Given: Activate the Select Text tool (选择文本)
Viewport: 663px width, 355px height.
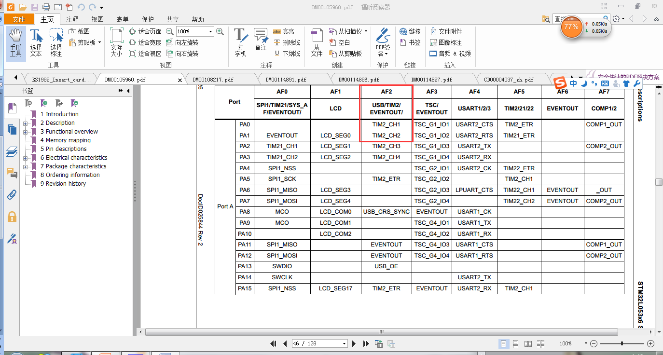Looking at the screenshot, I should 36,43.
